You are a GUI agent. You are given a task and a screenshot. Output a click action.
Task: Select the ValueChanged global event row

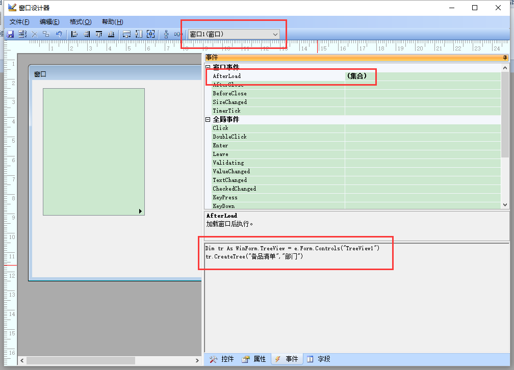pyautogui.click(x=356, y=171)
